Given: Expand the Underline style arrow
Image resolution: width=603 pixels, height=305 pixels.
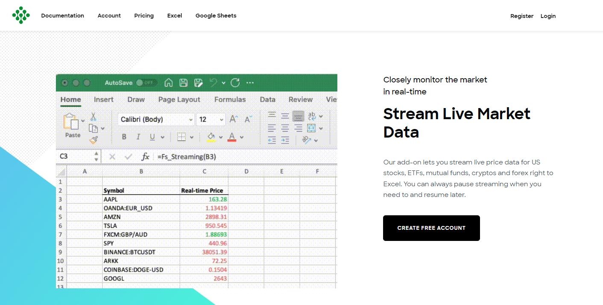Looking at the screenshot, I should 162,138.
